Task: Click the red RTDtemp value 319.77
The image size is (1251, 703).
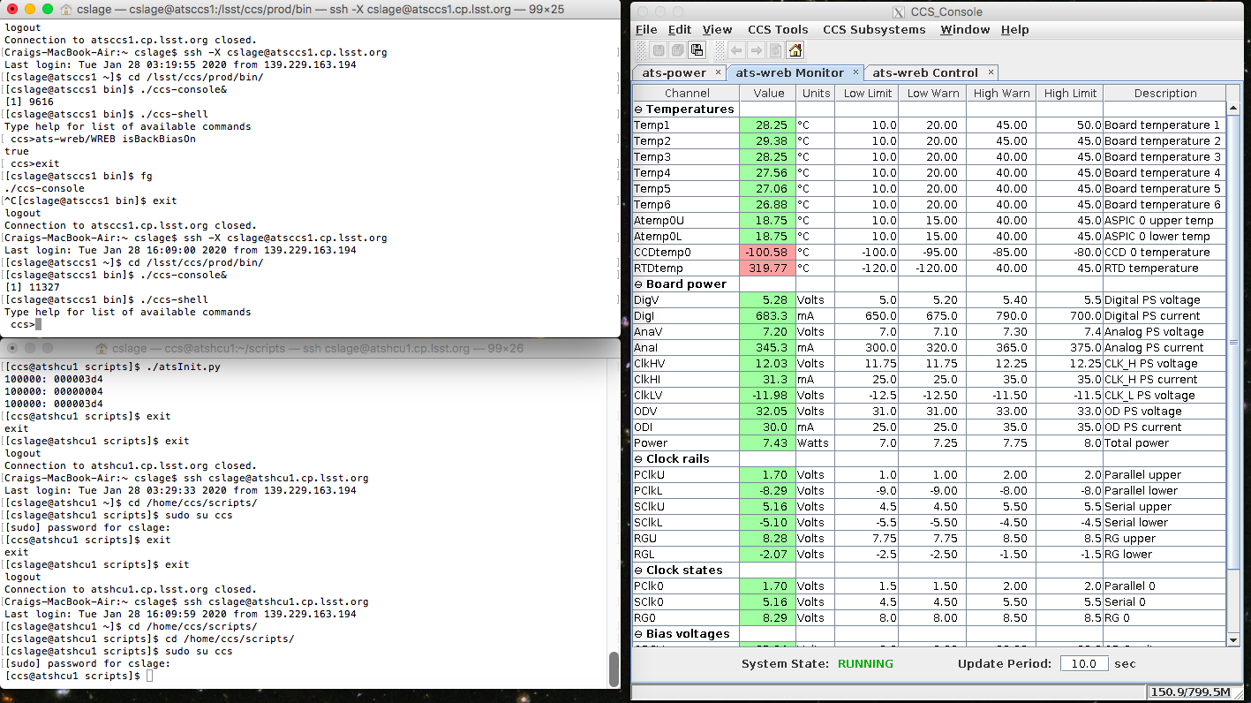Action: point(768,268)
